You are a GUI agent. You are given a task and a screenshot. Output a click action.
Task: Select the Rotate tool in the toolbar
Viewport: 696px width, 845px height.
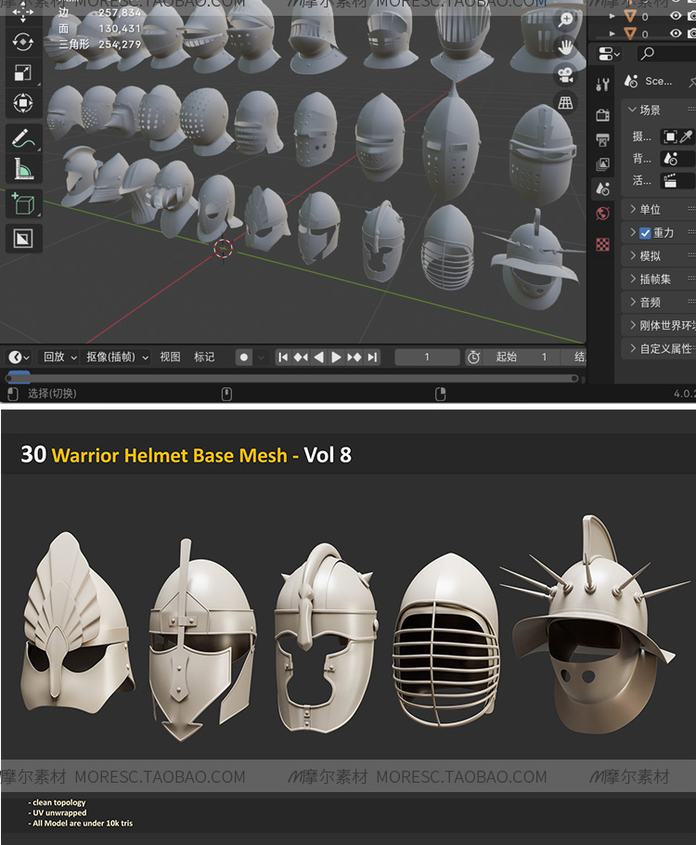pos(23,42)
